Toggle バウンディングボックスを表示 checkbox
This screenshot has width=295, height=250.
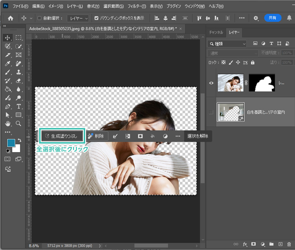click(96, 18)
